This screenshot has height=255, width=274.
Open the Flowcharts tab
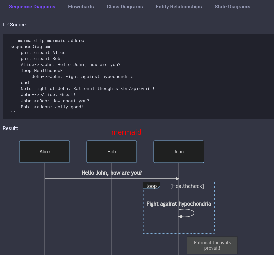pos(81,7)
